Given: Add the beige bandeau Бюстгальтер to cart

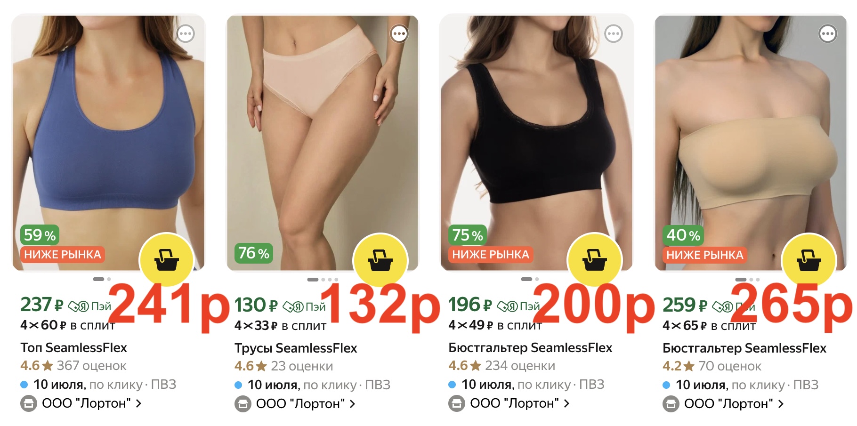Looking at the screenshot, I should pyautogui.click(x=809, y=260).
